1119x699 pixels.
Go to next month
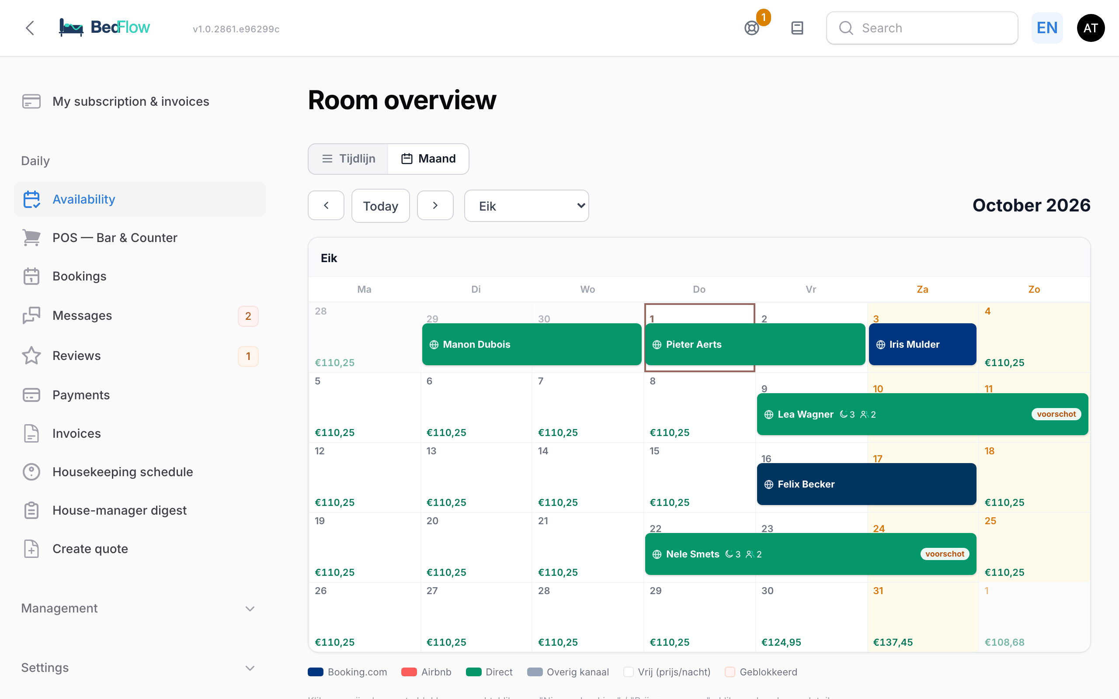click(435, 205)
